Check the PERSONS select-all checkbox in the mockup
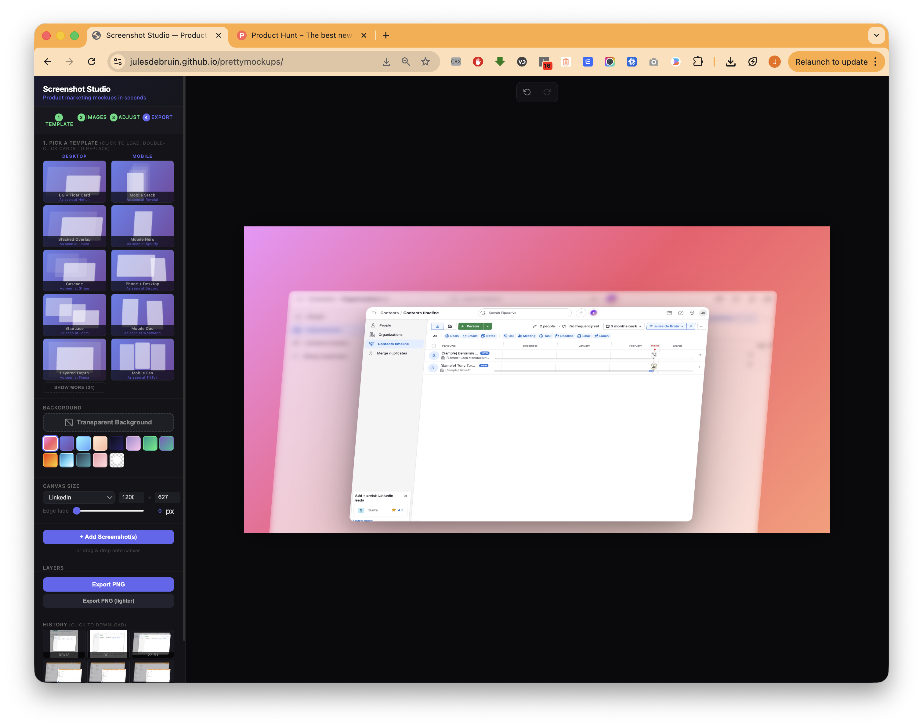This screenshot has height=728, width=923. point(434,346)
